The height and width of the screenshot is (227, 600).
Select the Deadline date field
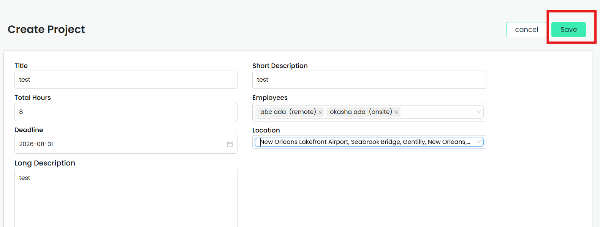[x=126, y=144]
